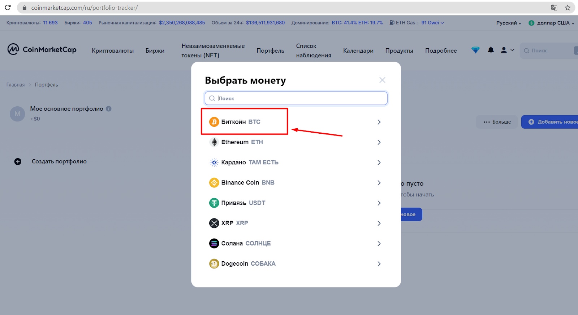Bookmark this page with the star icon
This screenshot has width=578, height=315.
coord(568,8)
